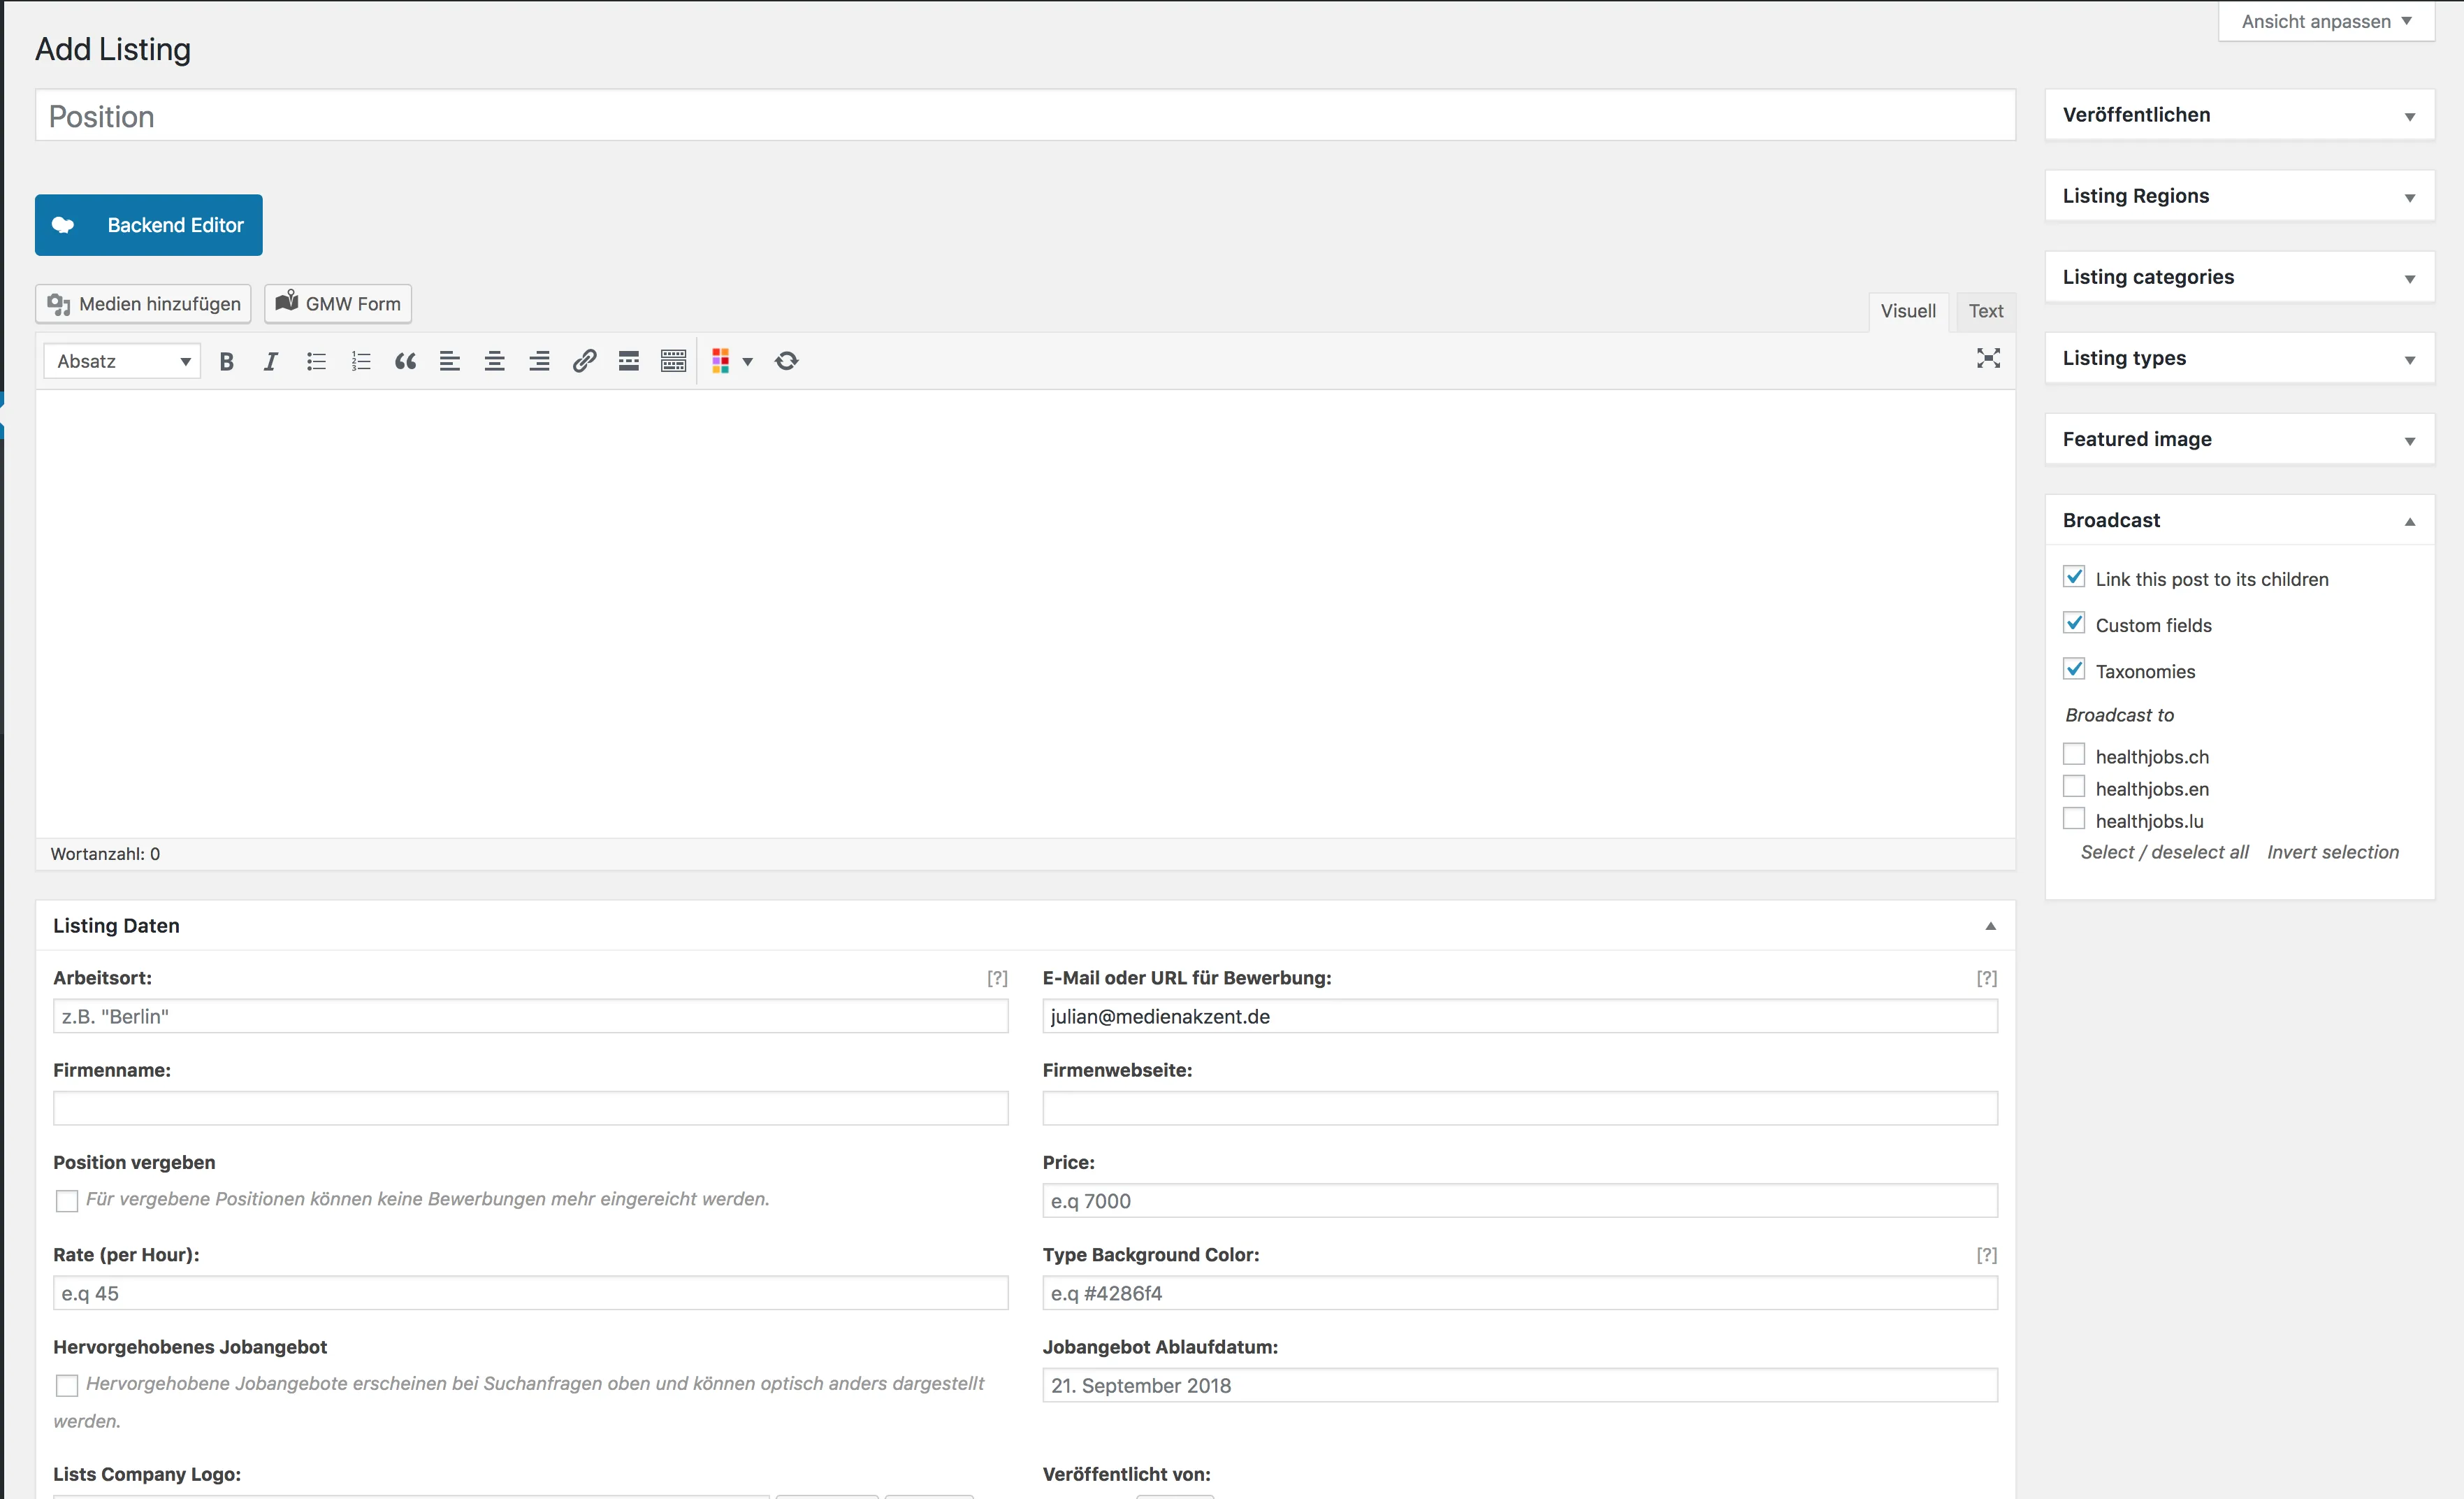Toggle the toolbar kitchen sink
The height and width of the screenshot is (1499, 2464).
pyautogui.click(x=673, y=361)
